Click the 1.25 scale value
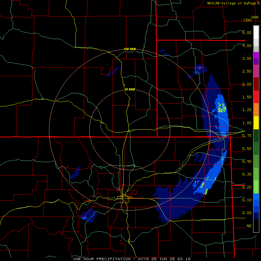This screenshot has height=261, width=261. pos(247,110)
